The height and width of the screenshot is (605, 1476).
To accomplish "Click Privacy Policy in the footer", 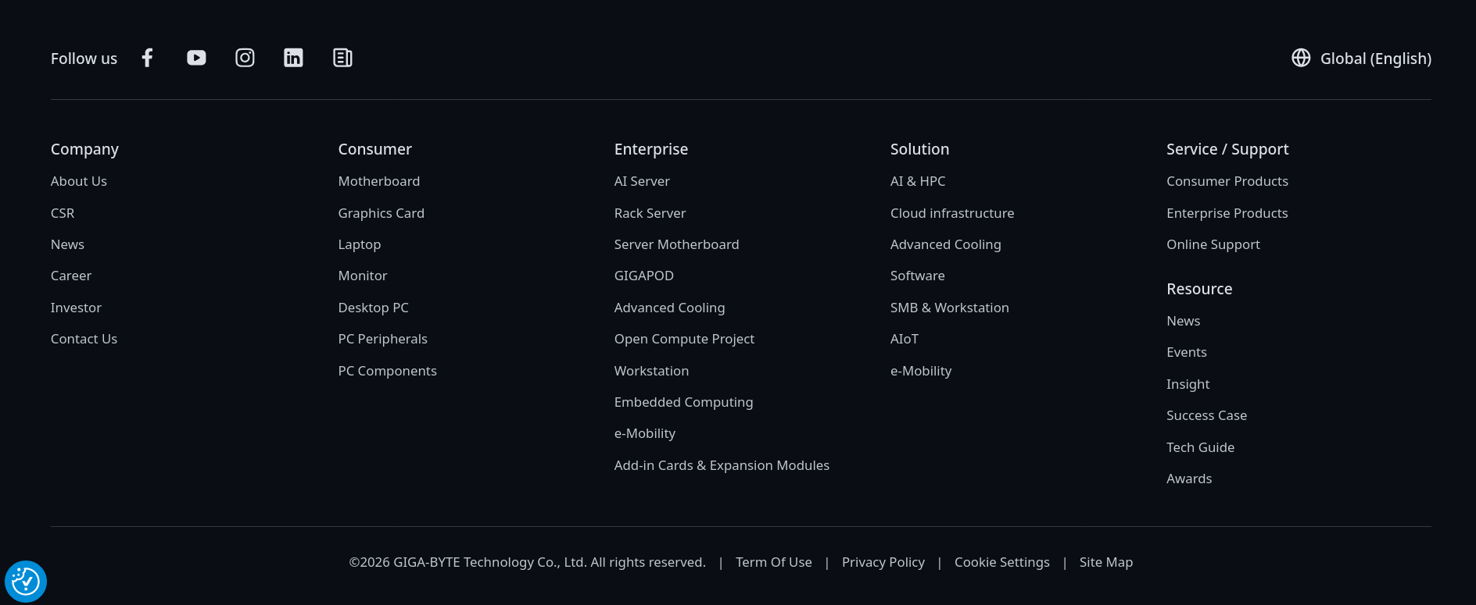I will click(883, 562).
